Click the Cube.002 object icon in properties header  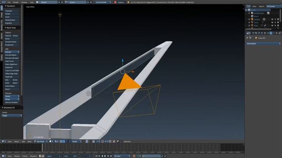coord(256,38)
